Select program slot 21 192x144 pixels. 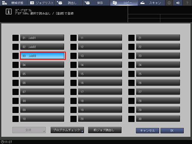point(158,38)
